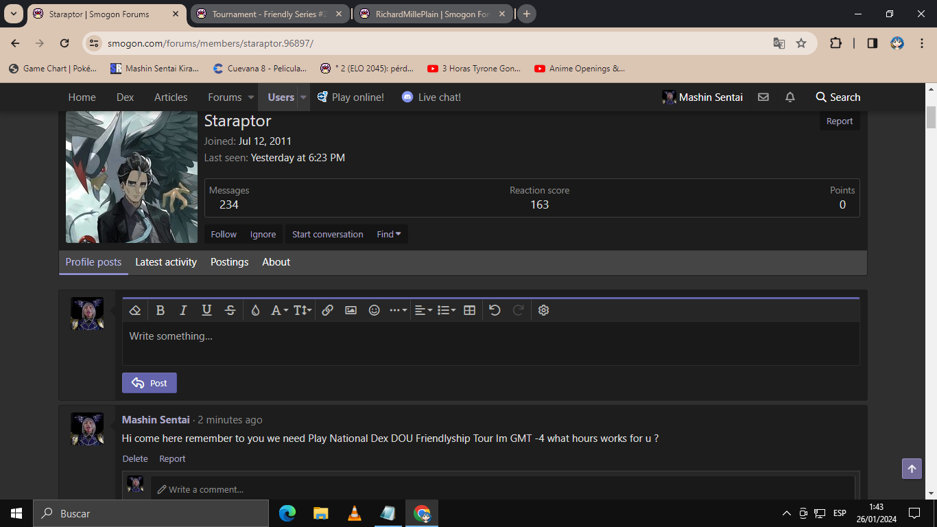Click in the Write something text area

(490, 343)
